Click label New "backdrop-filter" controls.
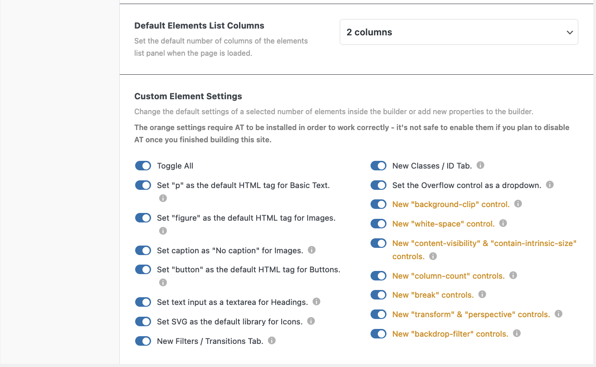 [450, 334]
